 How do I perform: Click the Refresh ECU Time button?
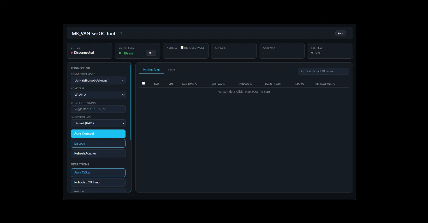click(x=98, y=182)
